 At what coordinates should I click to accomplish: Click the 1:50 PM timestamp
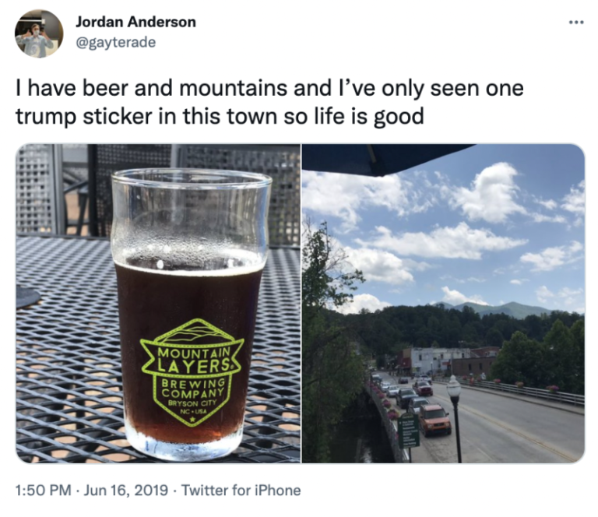[43, 490]
